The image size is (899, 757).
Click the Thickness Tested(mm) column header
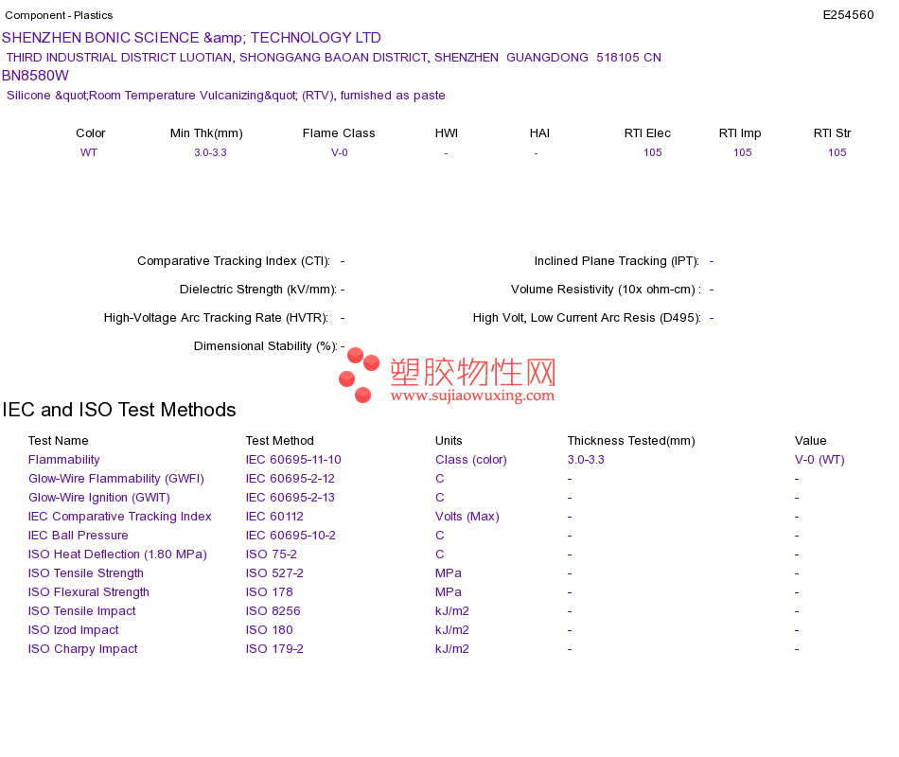(631, 440)
